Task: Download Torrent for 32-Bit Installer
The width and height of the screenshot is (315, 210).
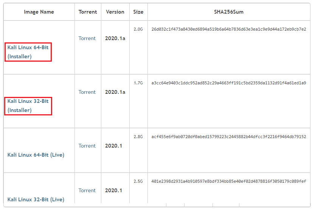Action: pyautogui.click(x=87, y=92)
